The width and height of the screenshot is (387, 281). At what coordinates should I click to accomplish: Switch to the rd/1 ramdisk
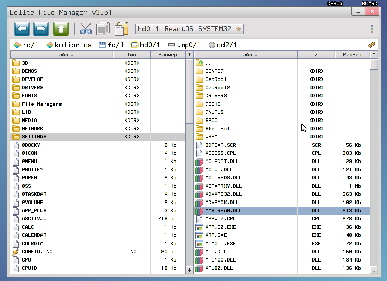[x=26, y=45]
